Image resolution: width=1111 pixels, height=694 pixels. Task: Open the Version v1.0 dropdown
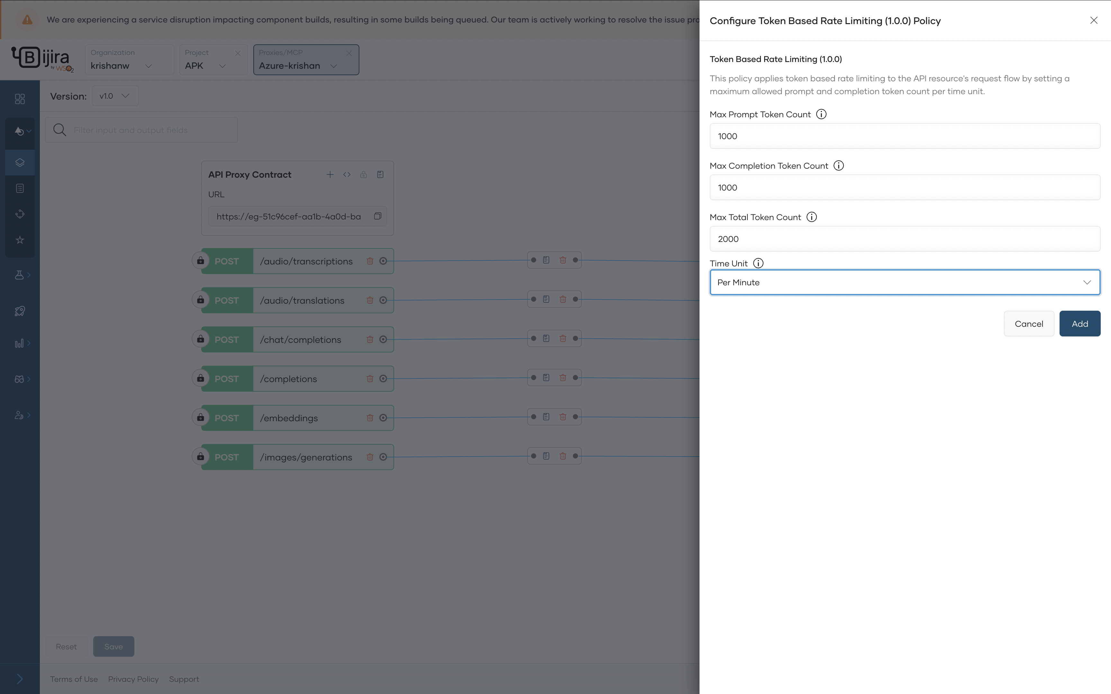tap(115, 96)
